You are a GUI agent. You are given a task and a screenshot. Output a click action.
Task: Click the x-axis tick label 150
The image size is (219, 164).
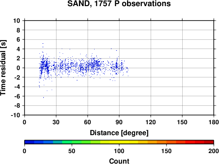point(182,122)
